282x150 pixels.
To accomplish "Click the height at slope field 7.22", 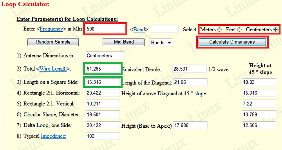I will tap(259, 104).
